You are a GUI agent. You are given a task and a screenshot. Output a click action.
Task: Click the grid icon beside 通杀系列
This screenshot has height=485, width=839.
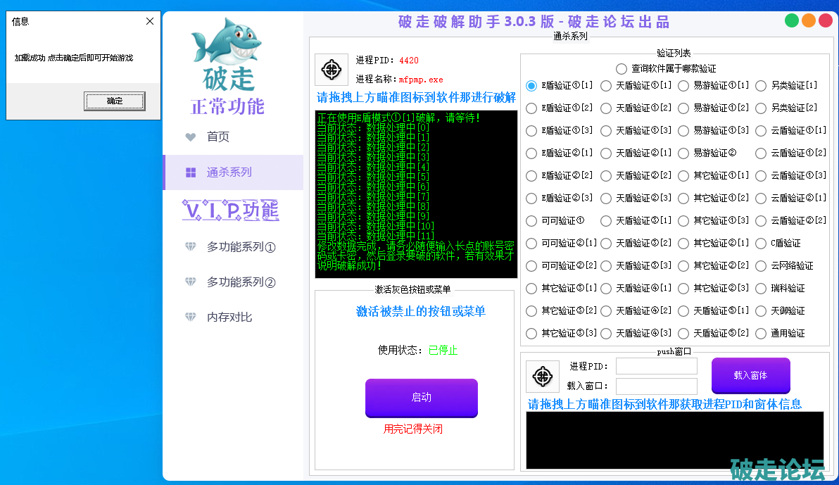click(x=191, y=172)
